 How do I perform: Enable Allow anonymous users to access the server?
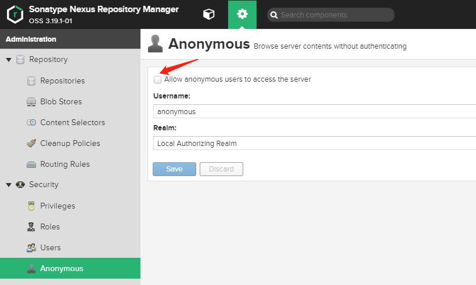tap(157, 79)
